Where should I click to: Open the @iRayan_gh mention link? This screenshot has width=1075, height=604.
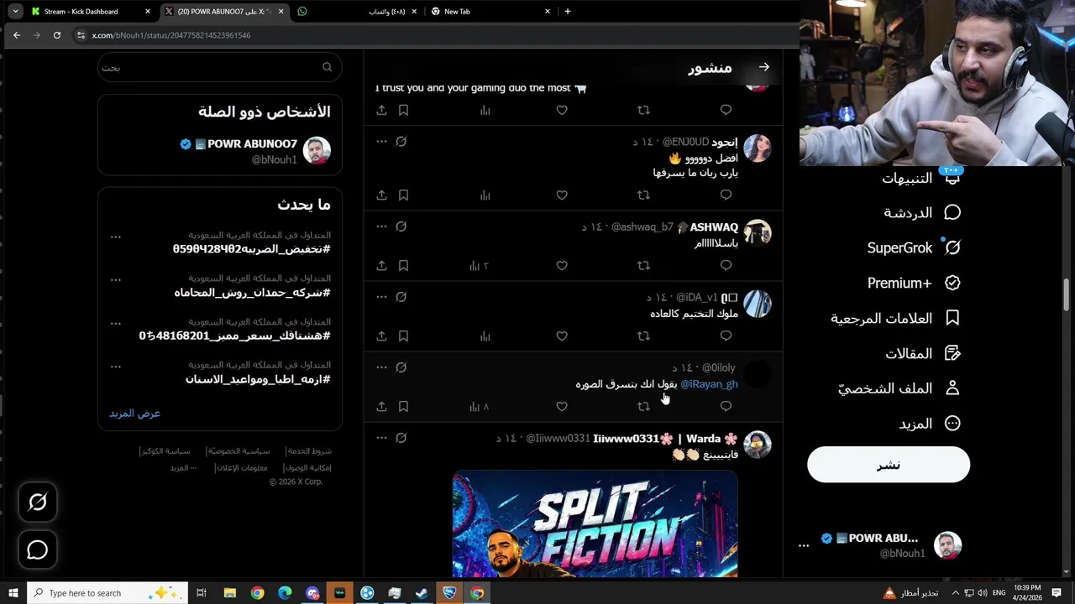coord(709,384)
